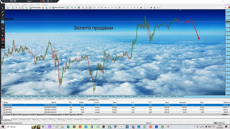The width and height of the screenshot is (230, 129).
Task: Click the Время column header
Action: click(x=54, y=103)
